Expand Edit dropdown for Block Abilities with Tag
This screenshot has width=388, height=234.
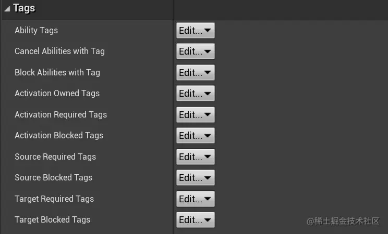click(x=195, y=73)
